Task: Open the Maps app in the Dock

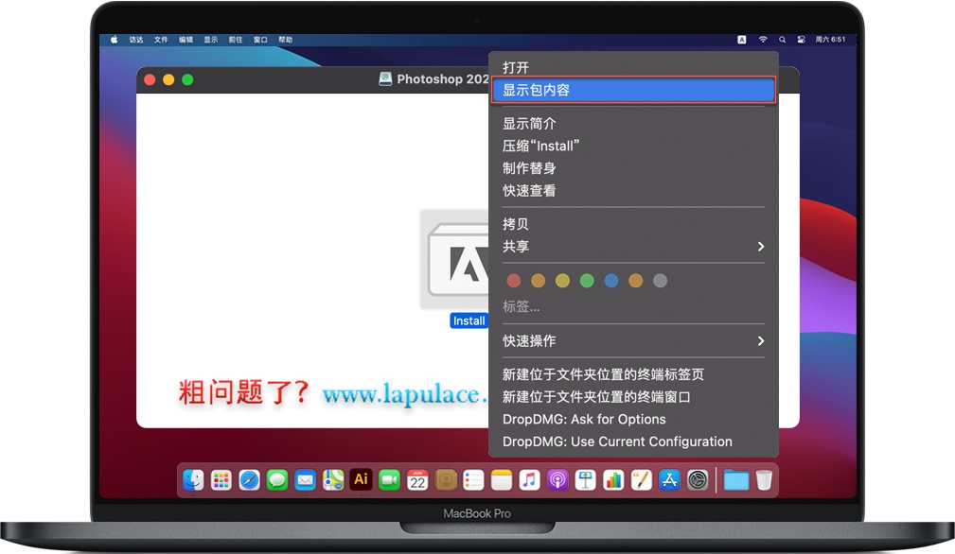Action: pos(332,479)
